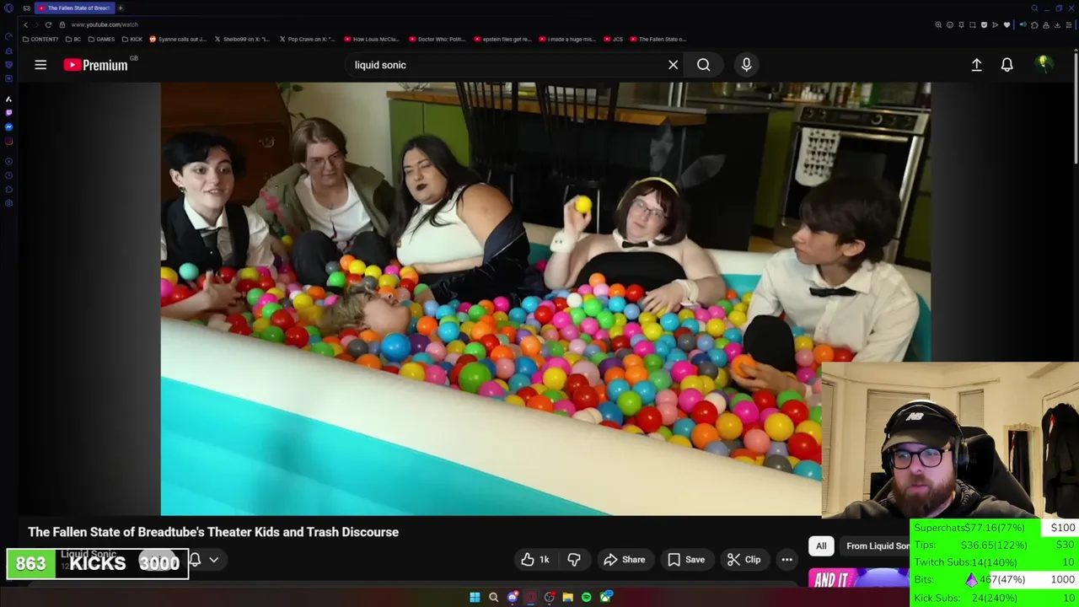Reload the page

48,24
